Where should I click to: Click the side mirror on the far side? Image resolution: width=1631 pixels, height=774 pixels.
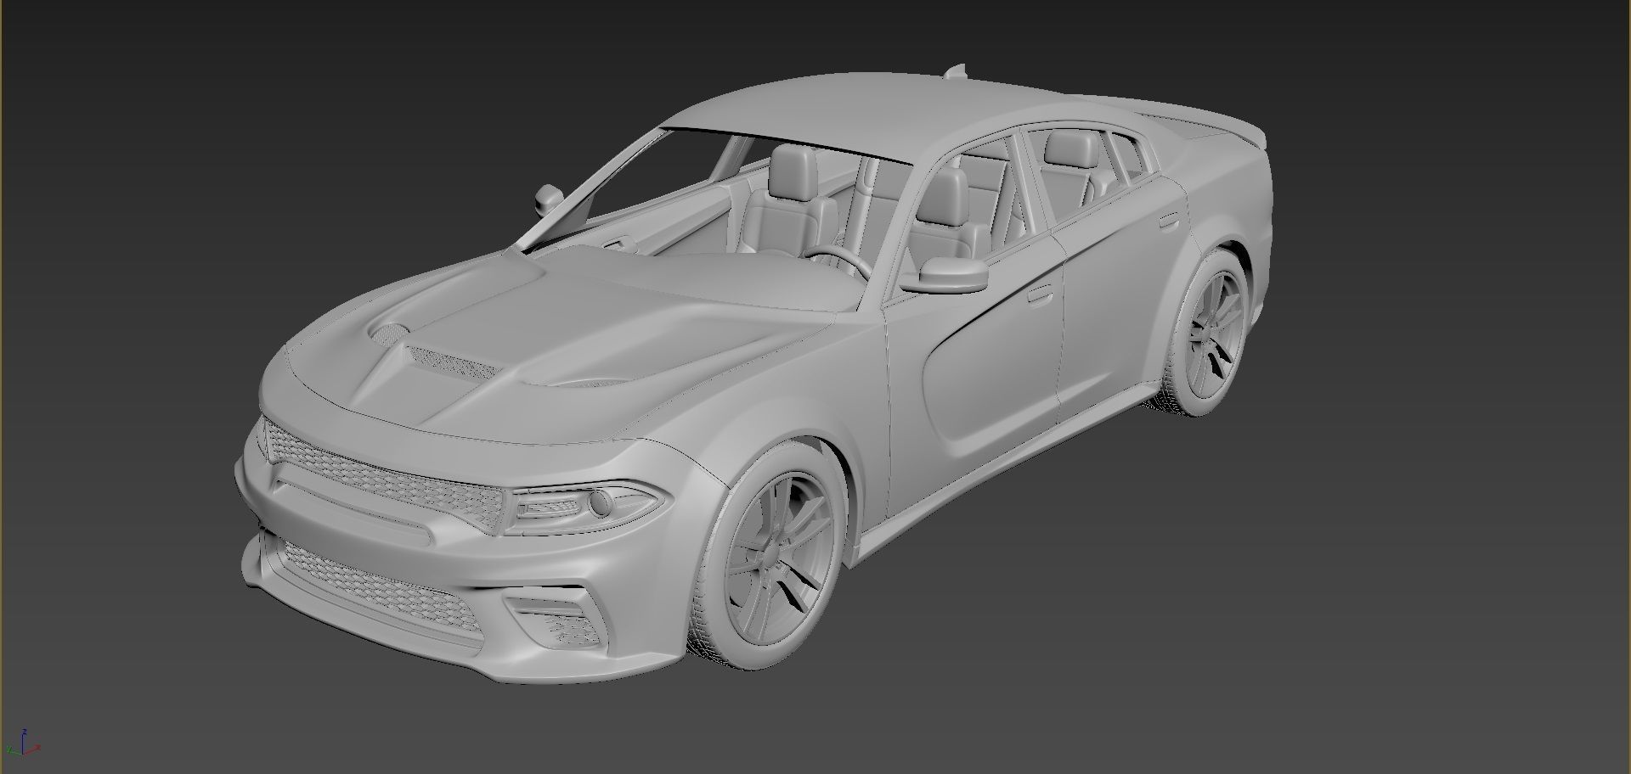point(549,199)
